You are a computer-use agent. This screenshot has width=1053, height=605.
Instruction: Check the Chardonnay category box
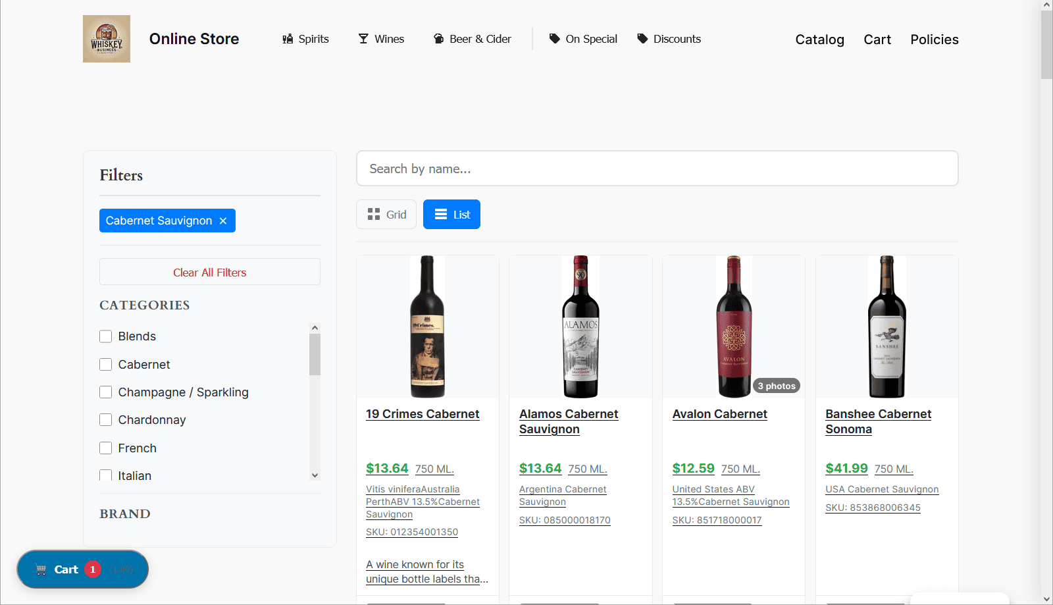coord(105,420)
